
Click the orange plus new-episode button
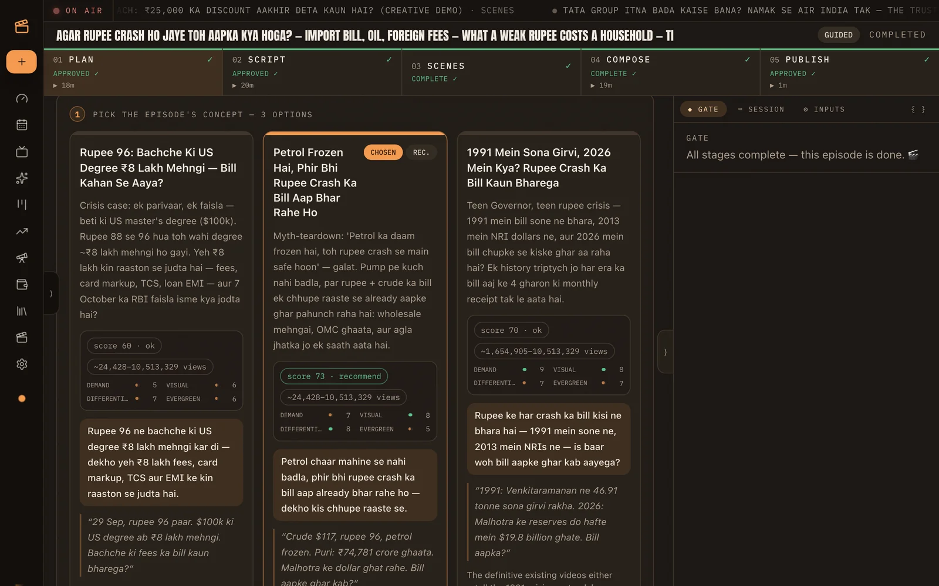point(22,62)
